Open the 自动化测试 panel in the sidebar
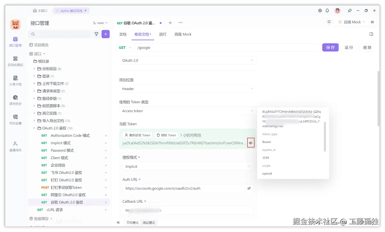 coord(15,60)
